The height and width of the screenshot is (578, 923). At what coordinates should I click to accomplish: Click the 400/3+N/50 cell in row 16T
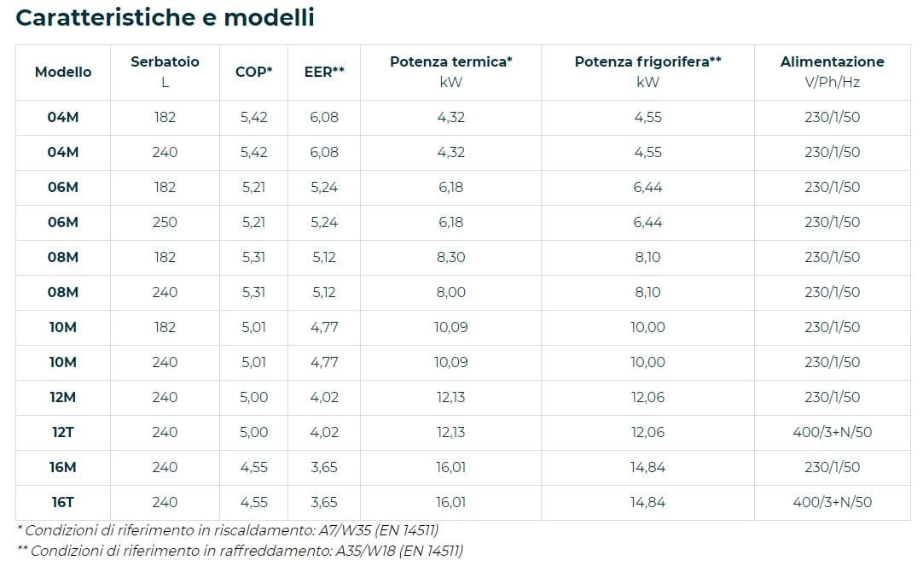(832, 502)
